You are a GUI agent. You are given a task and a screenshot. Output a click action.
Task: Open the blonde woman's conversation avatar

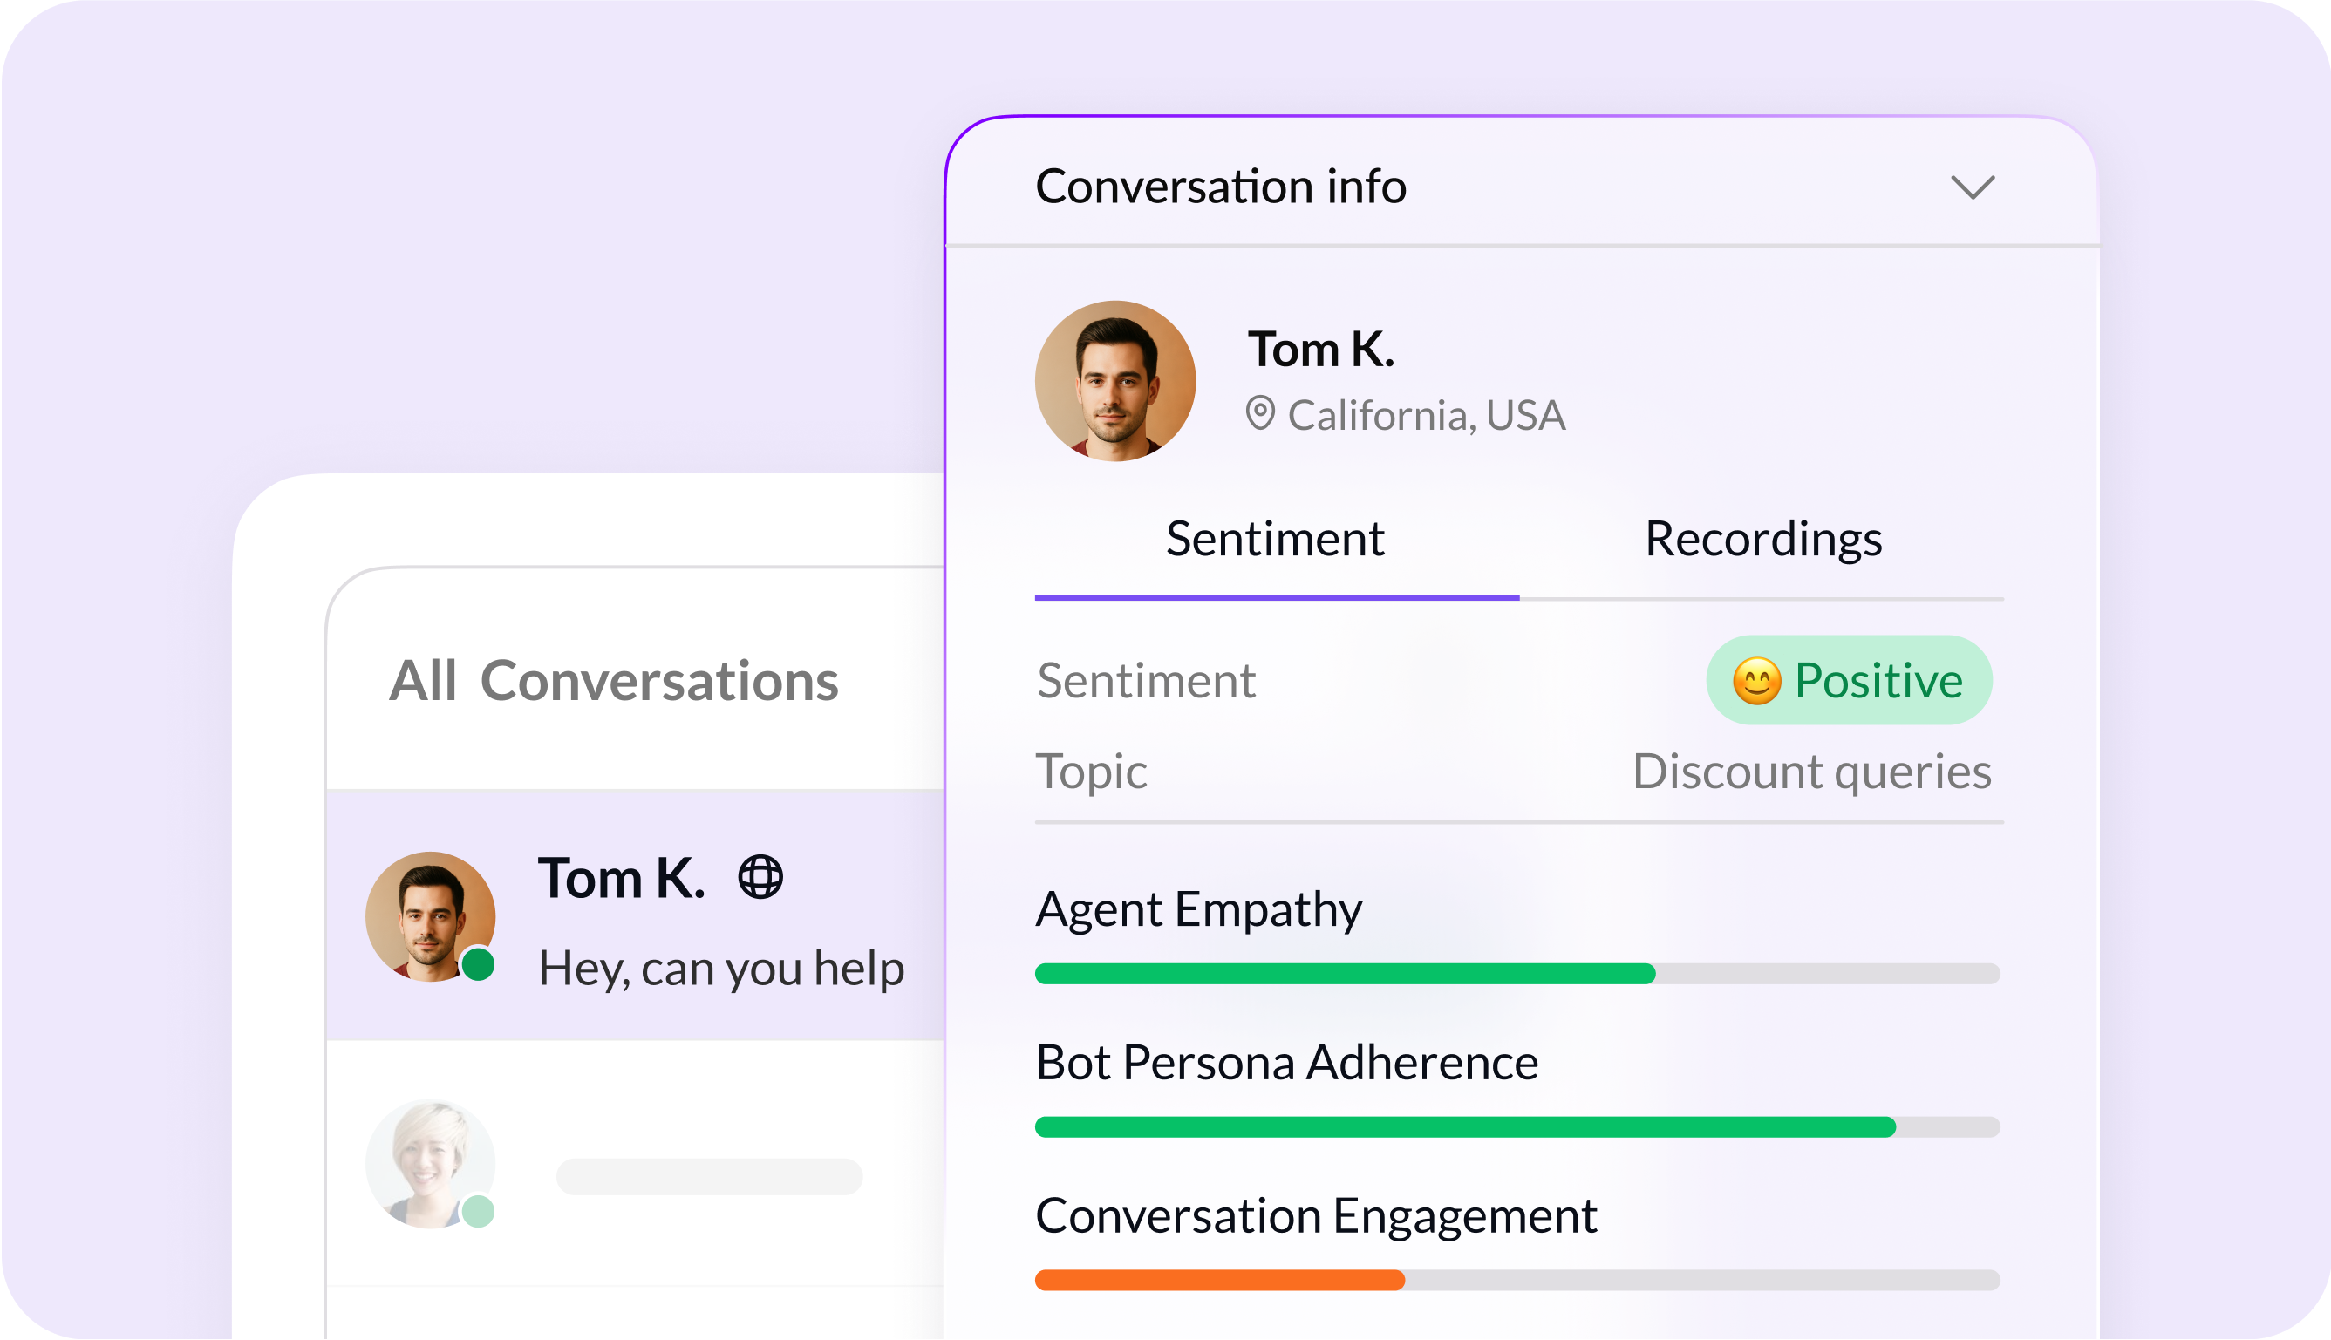(430, 1163)
